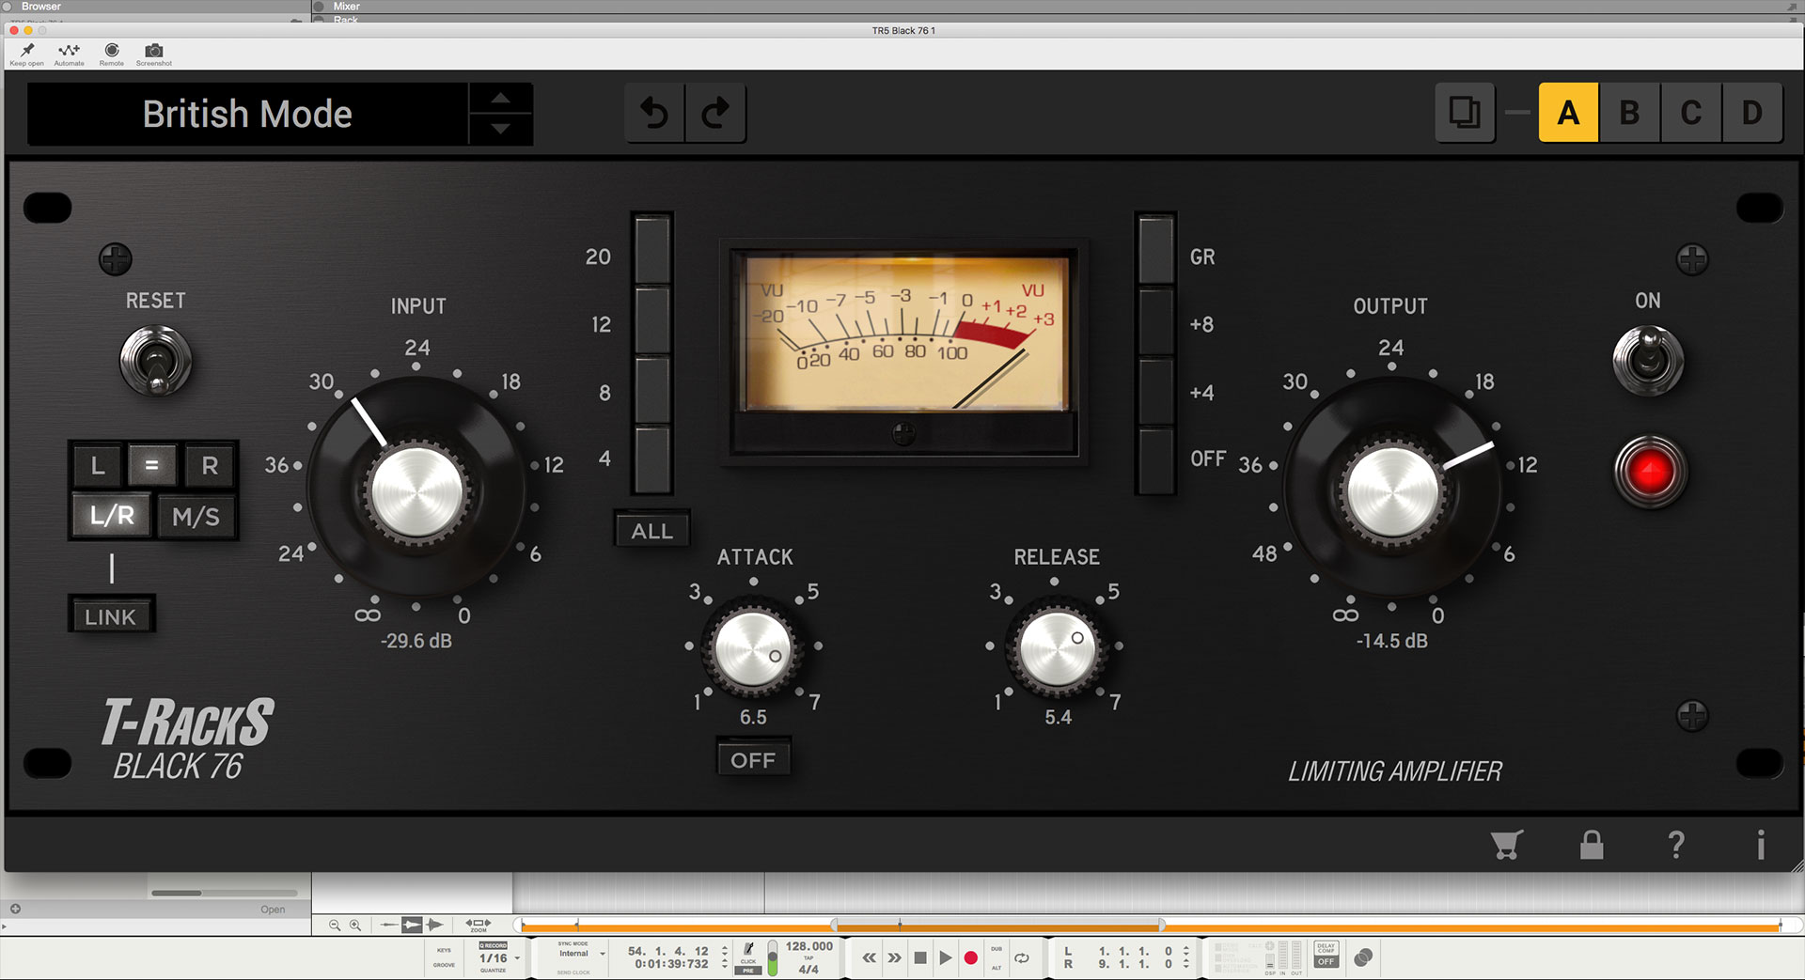Click the RELEASE knob
1805x980 pixels.
pyautogui.click(x=1056, y=649)
